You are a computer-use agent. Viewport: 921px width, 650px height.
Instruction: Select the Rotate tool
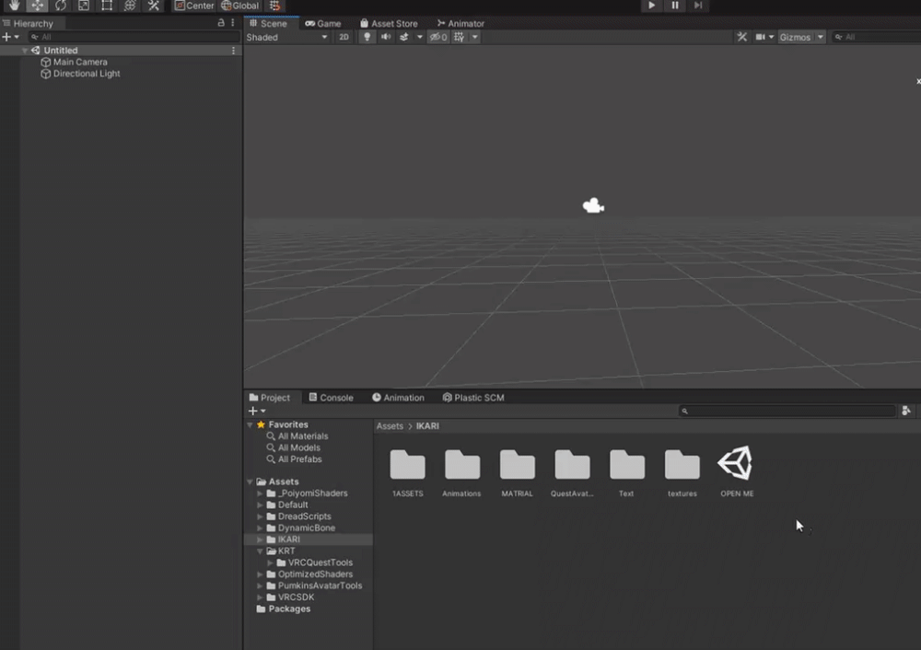click(x=61, y=6)
